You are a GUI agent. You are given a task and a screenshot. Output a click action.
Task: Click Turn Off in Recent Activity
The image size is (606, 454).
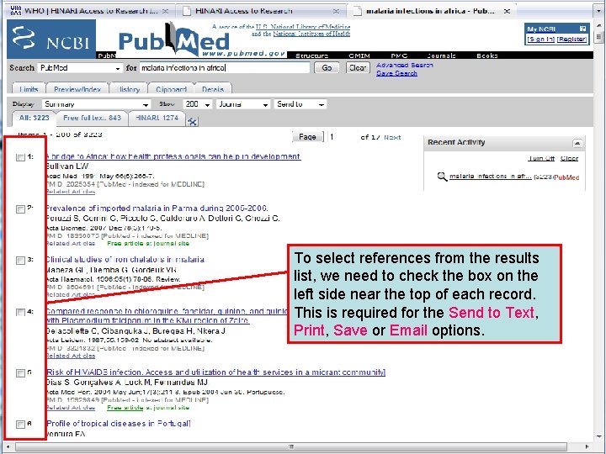(541, 159)
